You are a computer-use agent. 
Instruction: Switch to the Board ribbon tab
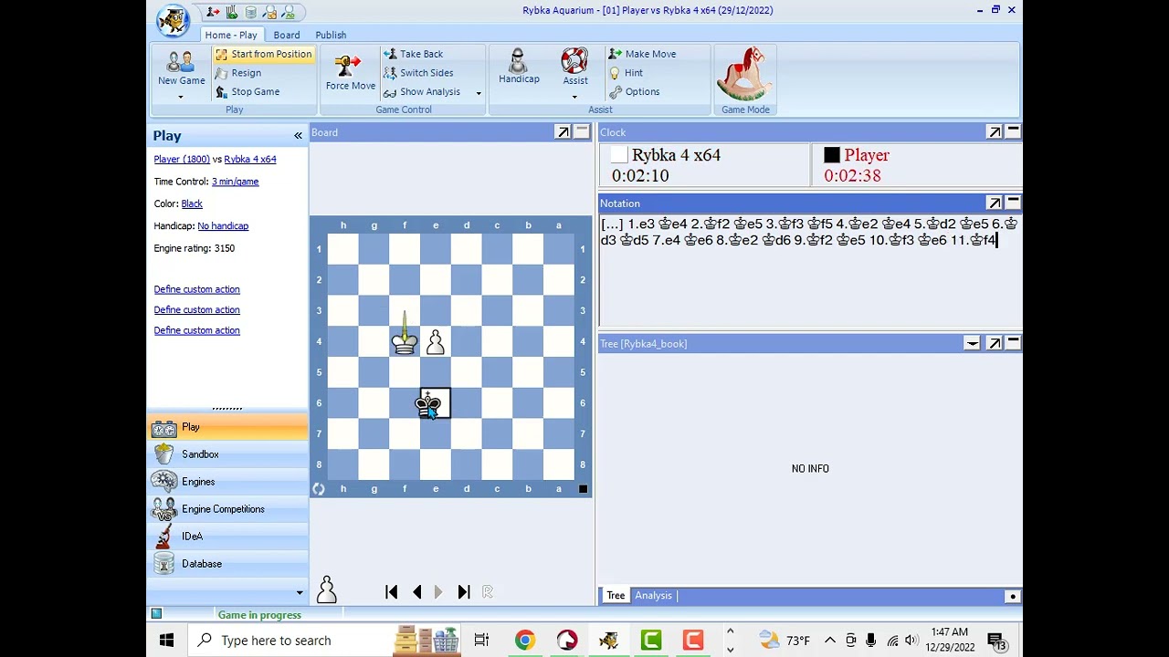(287, 36)
